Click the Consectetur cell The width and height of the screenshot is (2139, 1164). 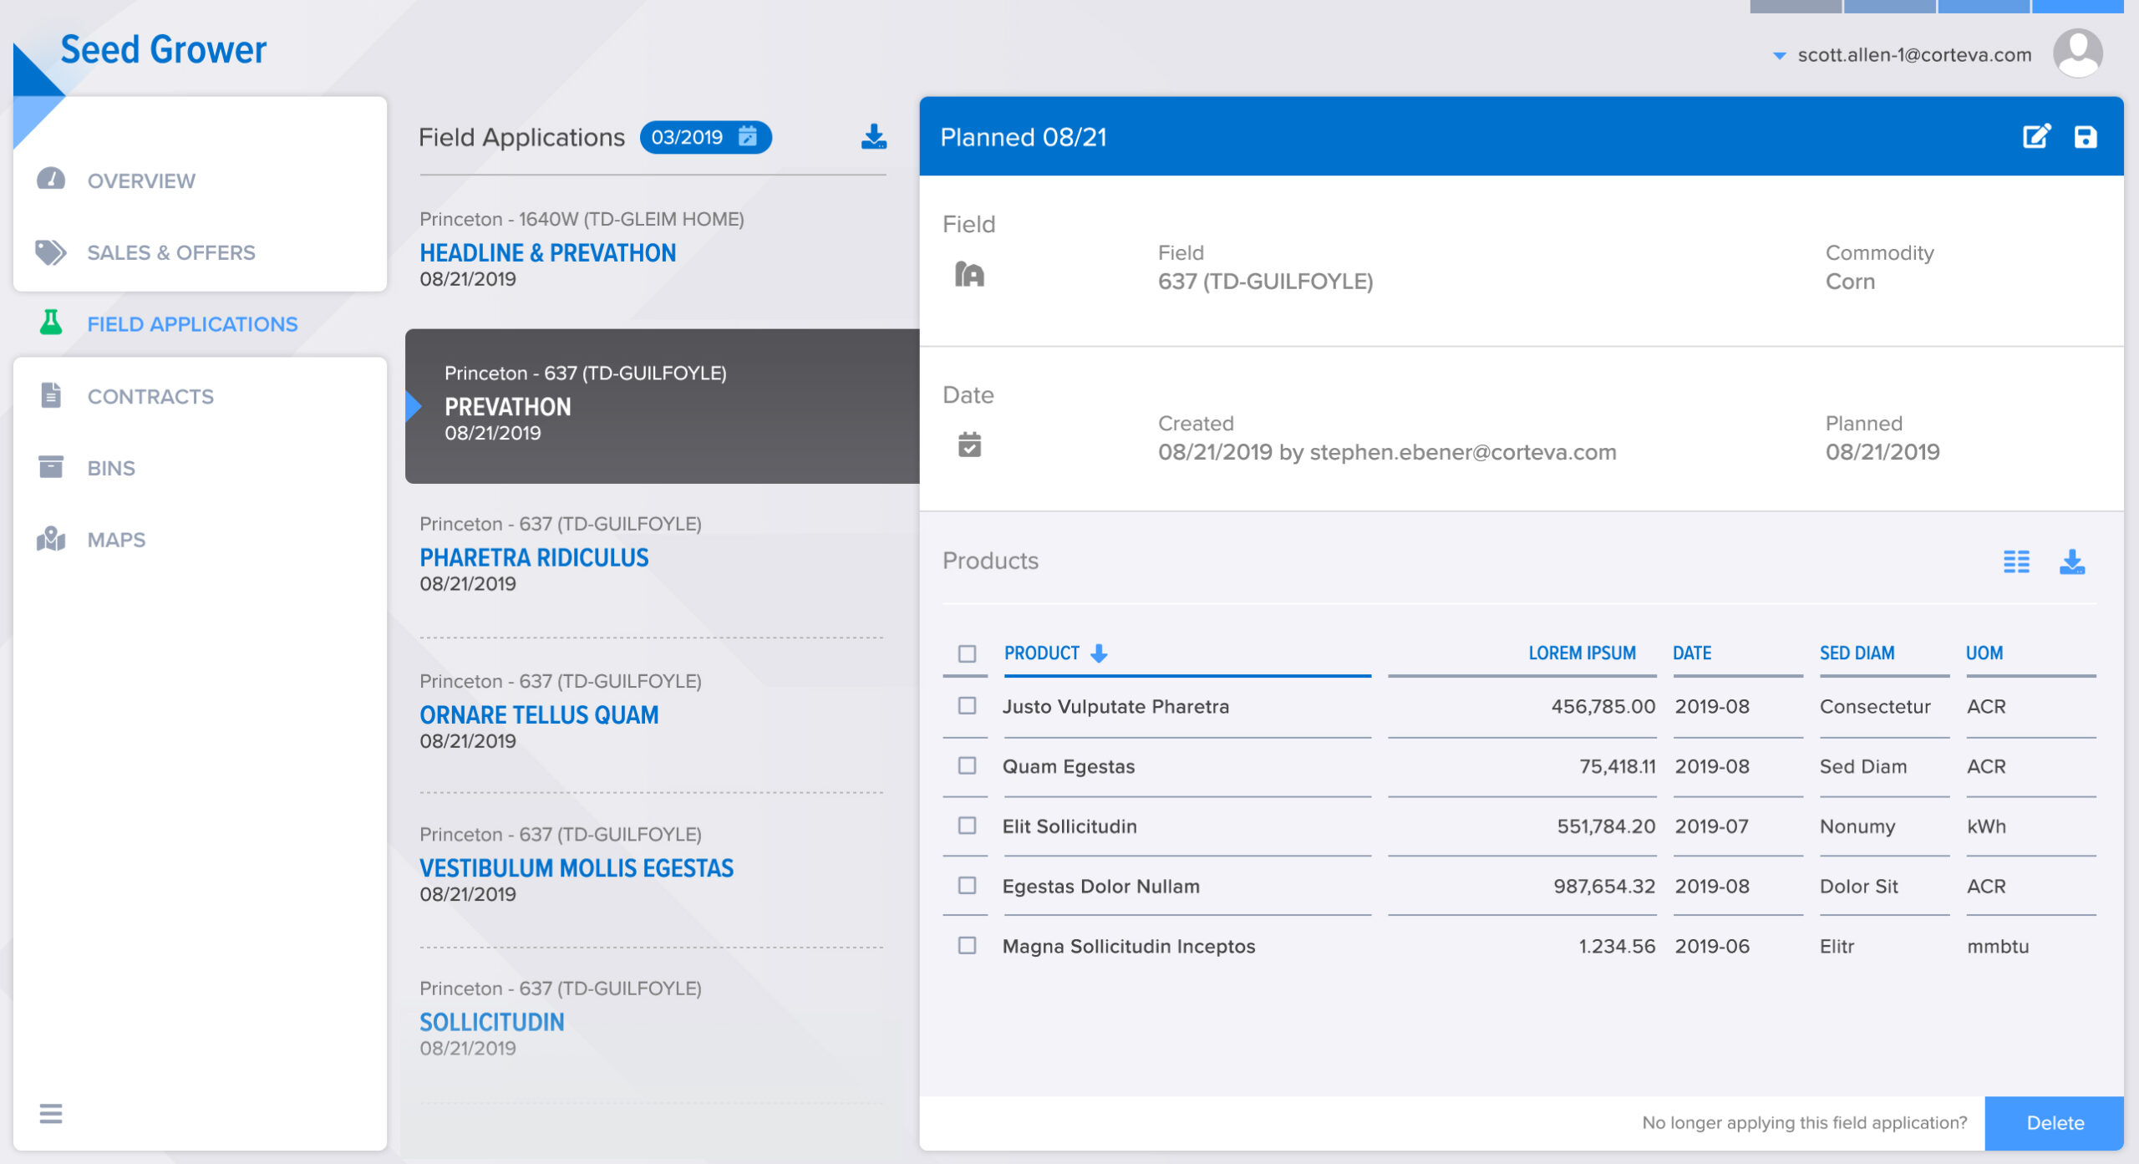click(1875, 706)
